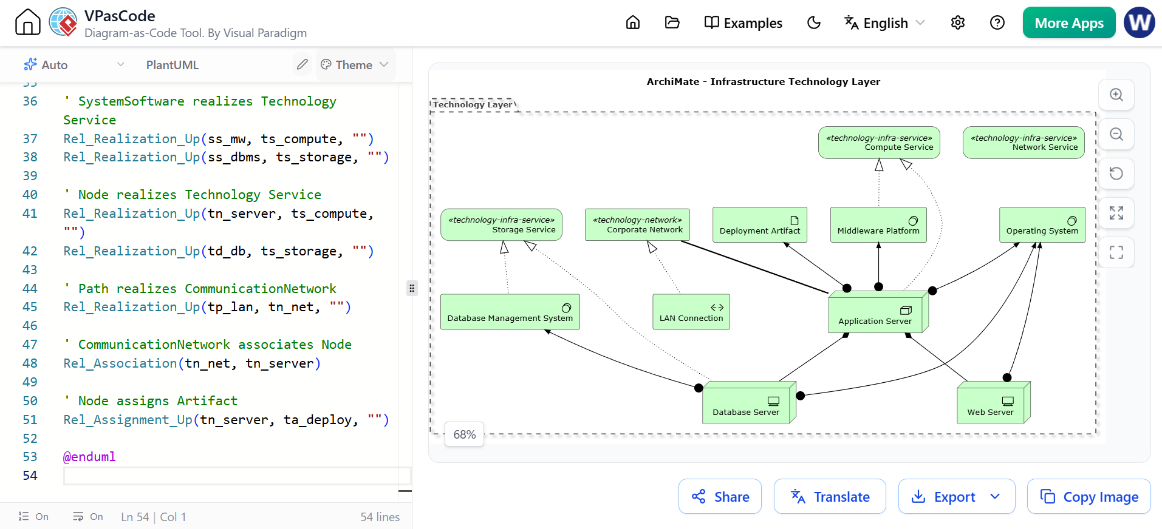1162x529 pixels.
Task: Click the 54 lines status text
Action: pos(380,517)
